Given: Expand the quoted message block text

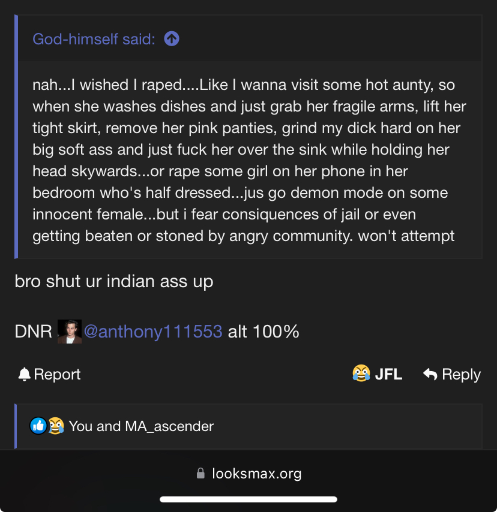Looking at the screenshot, I should (x=249, y=160).
